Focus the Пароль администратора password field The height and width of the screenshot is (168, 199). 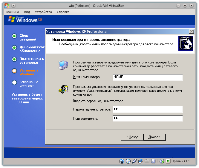148,109
